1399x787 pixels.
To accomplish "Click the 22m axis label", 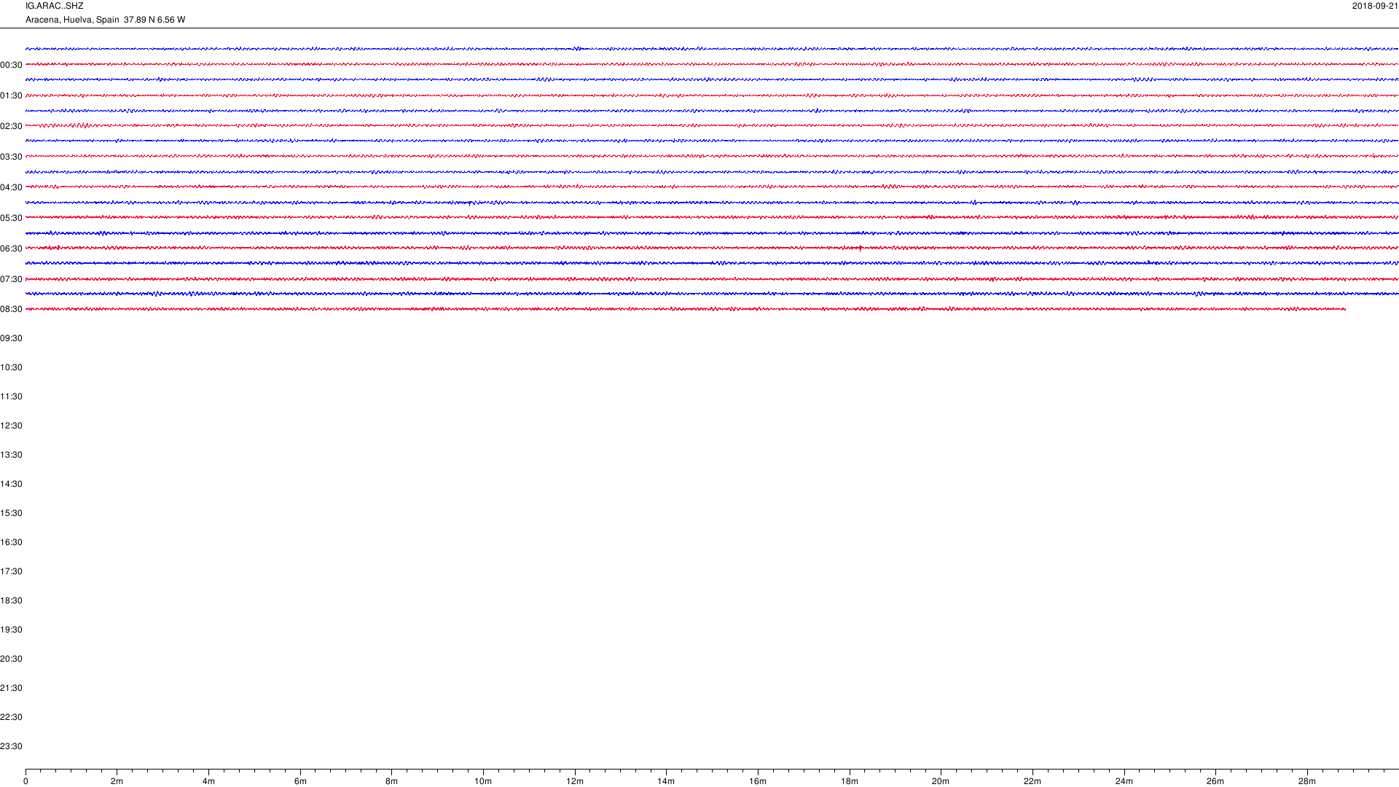I will coord(1032,781).
